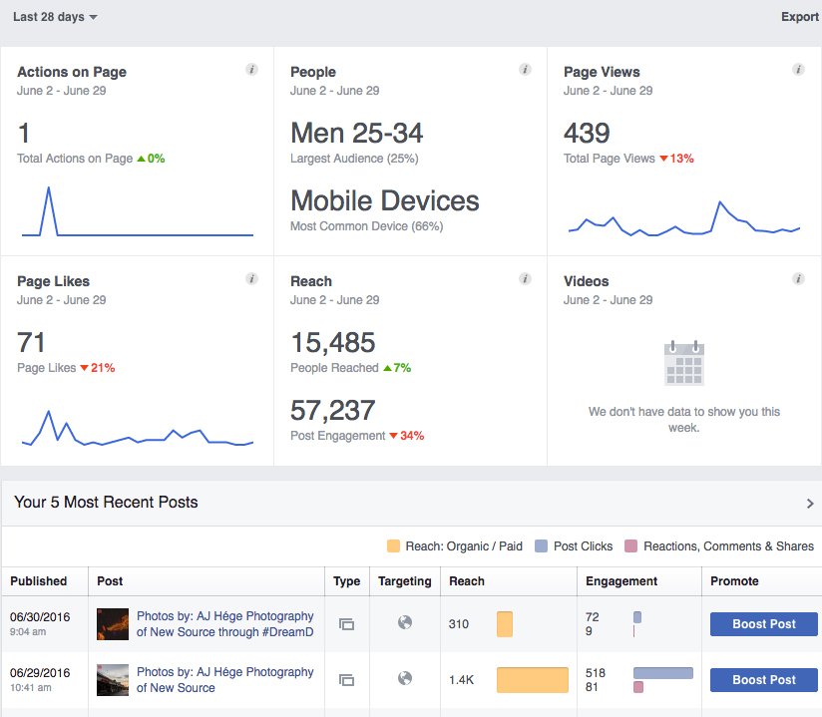
Task: Show info tooltip for Page Views
Action: (x=798, y=69)
